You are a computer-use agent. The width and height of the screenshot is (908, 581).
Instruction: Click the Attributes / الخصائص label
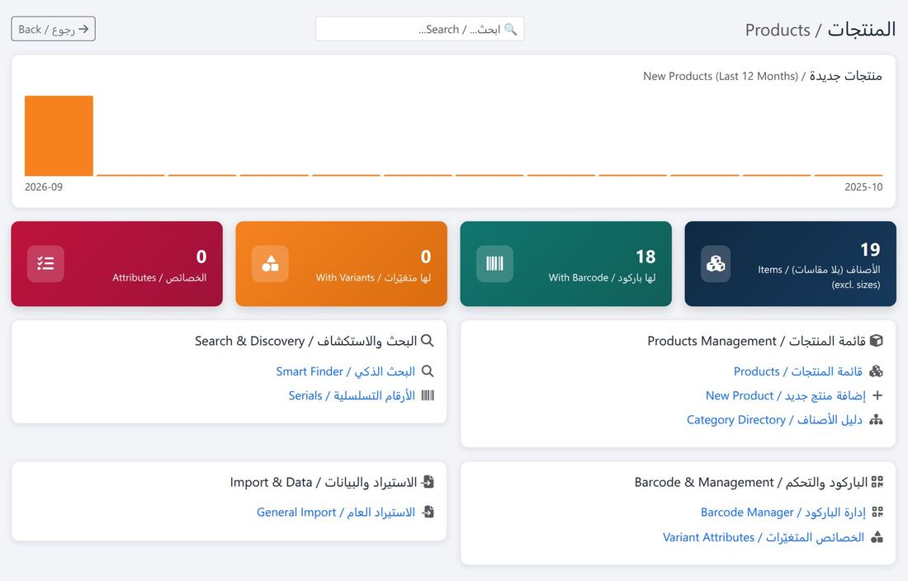point(159,278)
